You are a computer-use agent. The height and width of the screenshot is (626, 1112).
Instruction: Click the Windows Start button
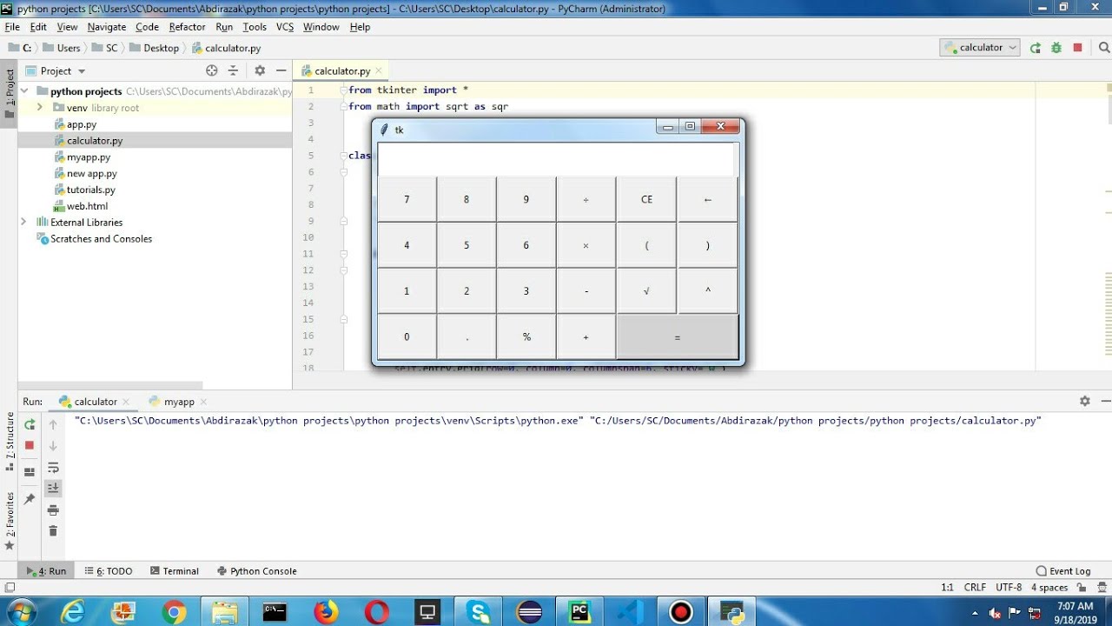click(23, 612)
